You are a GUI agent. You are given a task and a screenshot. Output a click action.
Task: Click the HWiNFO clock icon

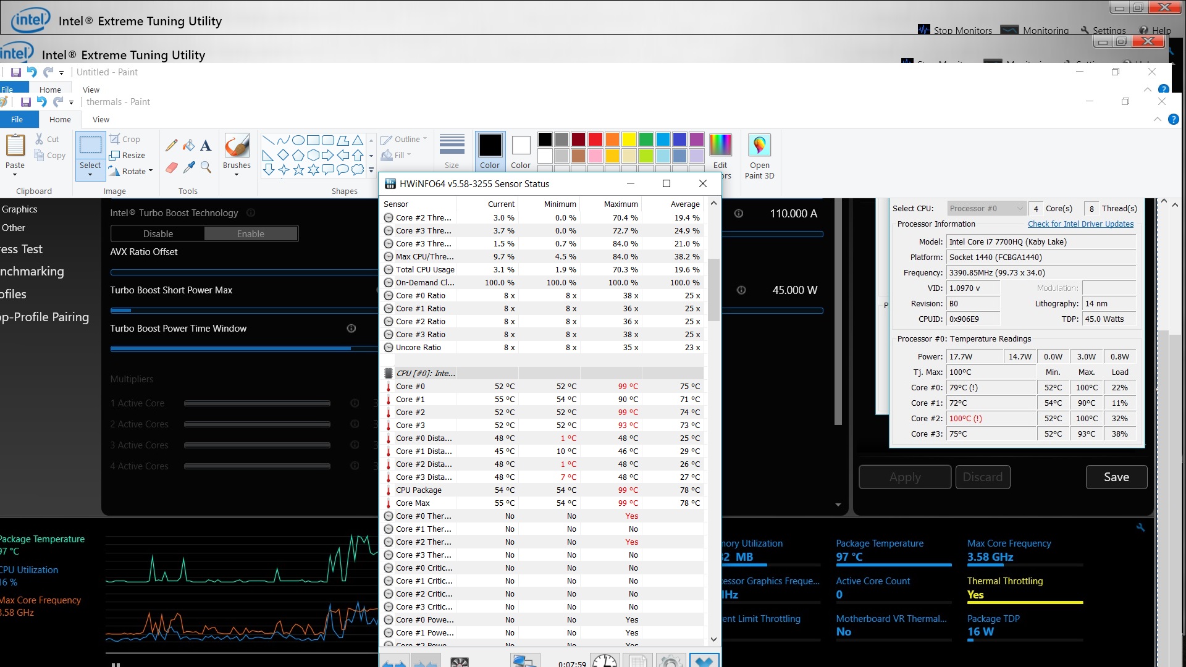tap(605, 660)
